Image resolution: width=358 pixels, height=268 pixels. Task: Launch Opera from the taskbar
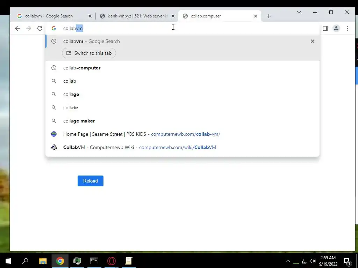click(112, 261)
